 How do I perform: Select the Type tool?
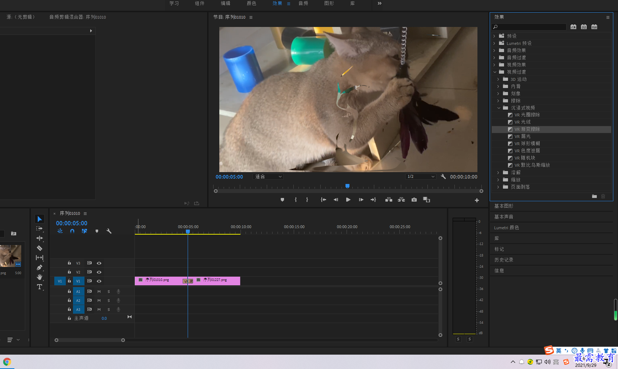pyautogui.click(x=40, y=287)
